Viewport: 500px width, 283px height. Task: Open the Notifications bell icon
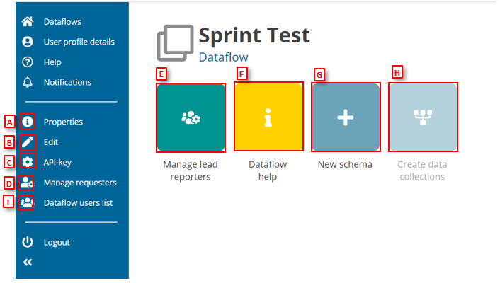point(28,82)
